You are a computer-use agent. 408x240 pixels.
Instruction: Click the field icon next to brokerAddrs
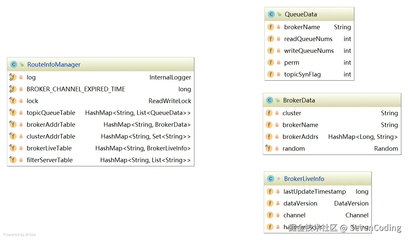[x=269, y=137]
